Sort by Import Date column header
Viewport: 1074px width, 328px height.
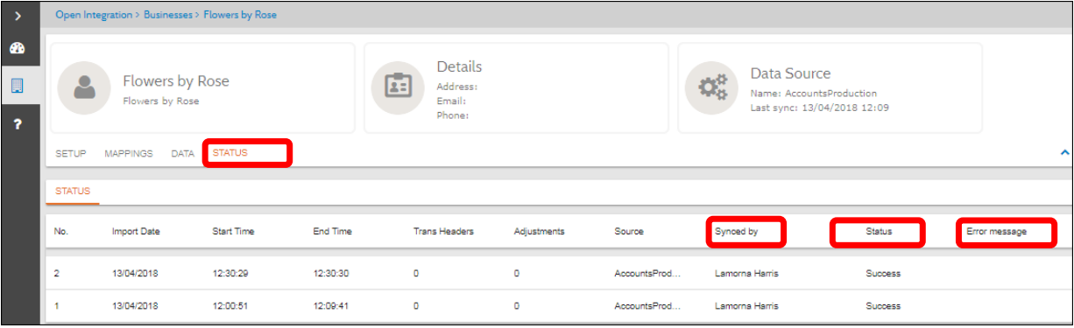pos(136,232)
